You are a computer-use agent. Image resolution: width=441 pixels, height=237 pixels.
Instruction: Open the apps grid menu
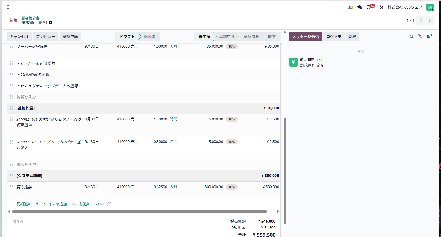tap(9, 7)
